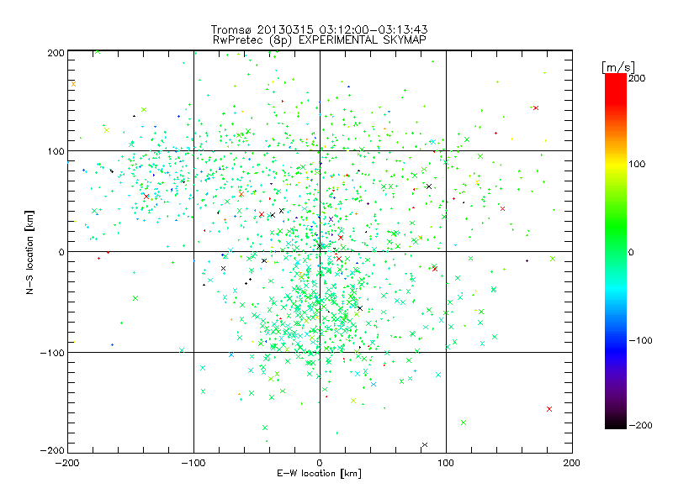Viewport: 673px width, 504px height.
Task: Click the colorbar scale label "200"
Action: pos(637,78)
